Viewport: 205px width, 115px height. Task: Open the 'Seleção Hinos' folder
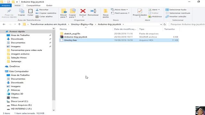click(x=19, y=57)
